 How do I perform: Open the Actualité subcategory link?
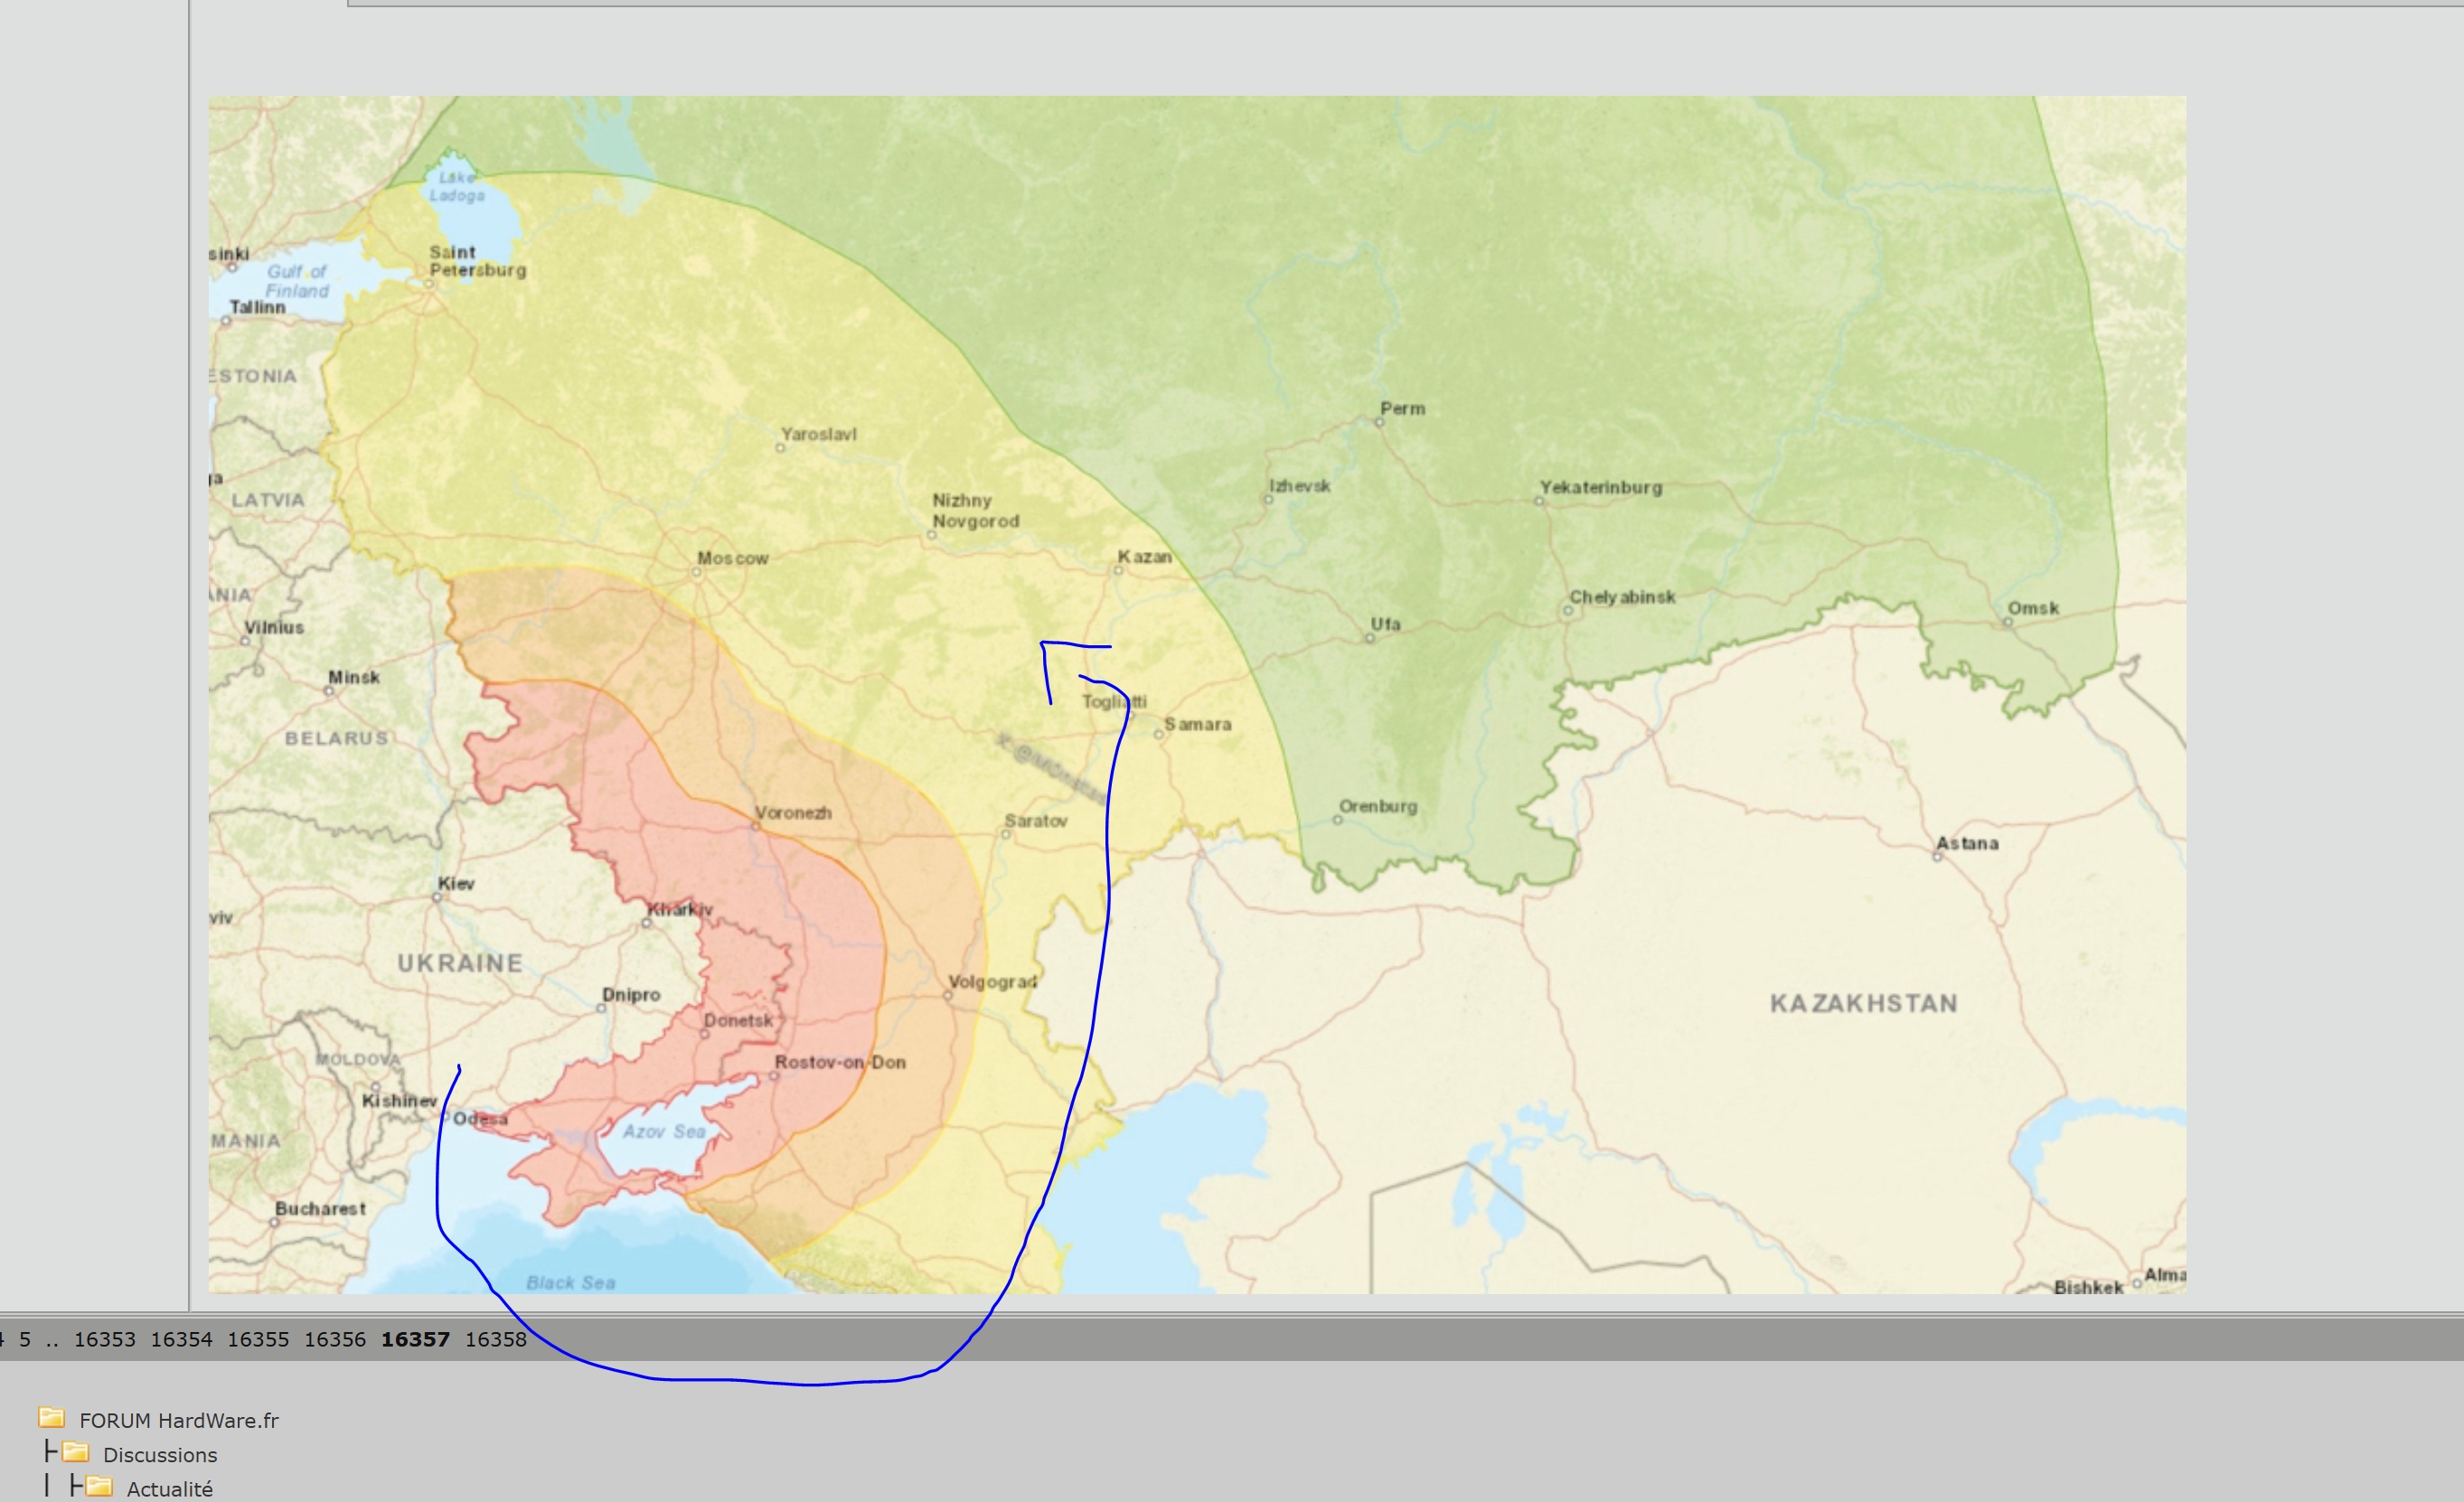pyautogui.click(x=169, y=1488)
